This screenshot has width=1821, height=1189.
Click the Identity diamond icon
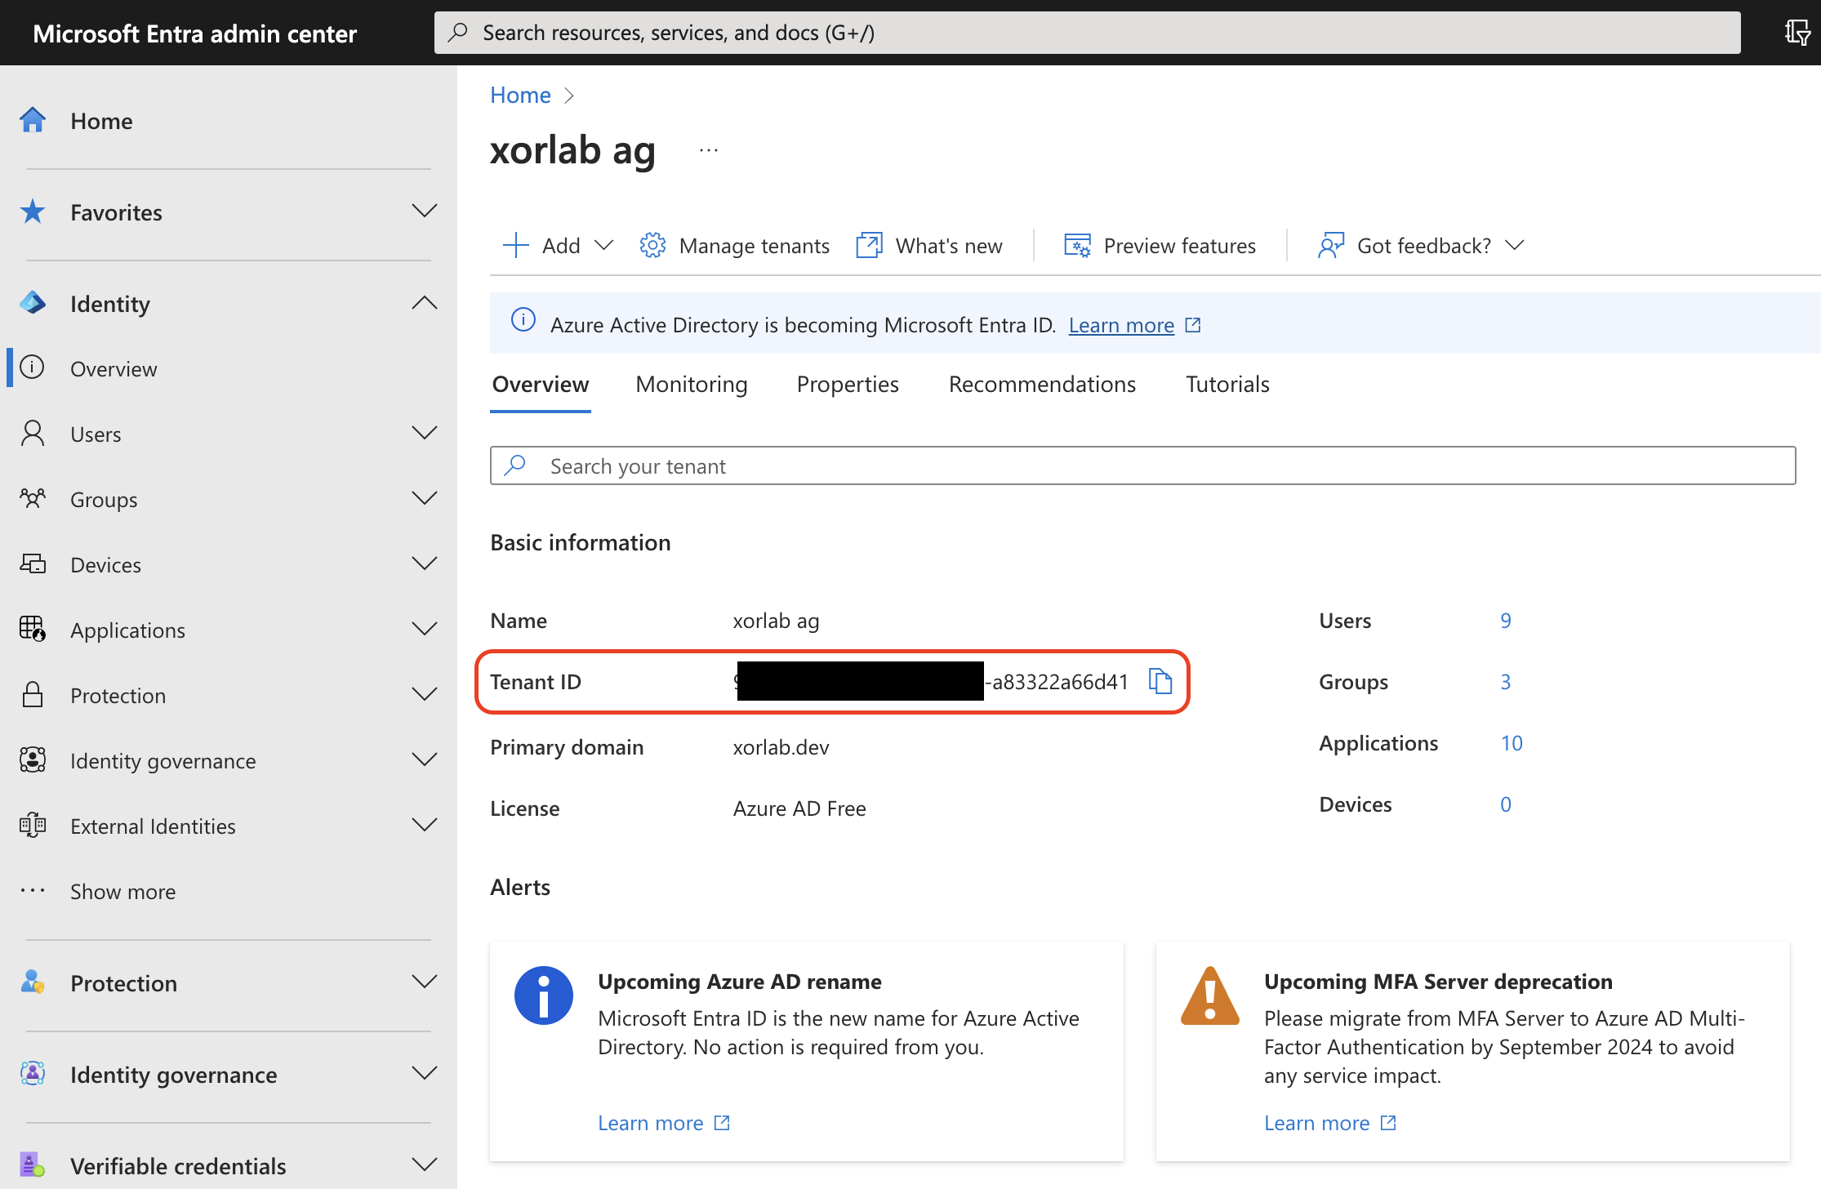click(x=33, y=303)
